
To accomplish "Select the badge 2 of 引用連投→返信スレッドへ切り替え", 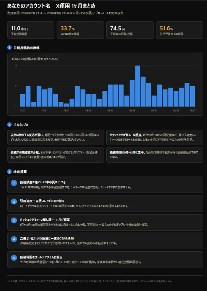I will 14,202.
